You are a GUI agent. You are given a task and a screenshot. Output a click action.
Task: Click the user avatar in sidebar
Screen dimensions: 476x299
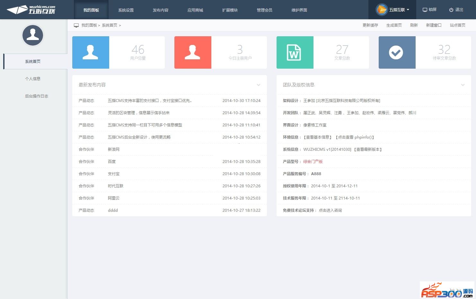click(33, 35)
